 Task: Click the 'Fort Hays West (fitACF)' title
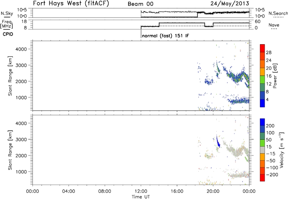(71, 4)
